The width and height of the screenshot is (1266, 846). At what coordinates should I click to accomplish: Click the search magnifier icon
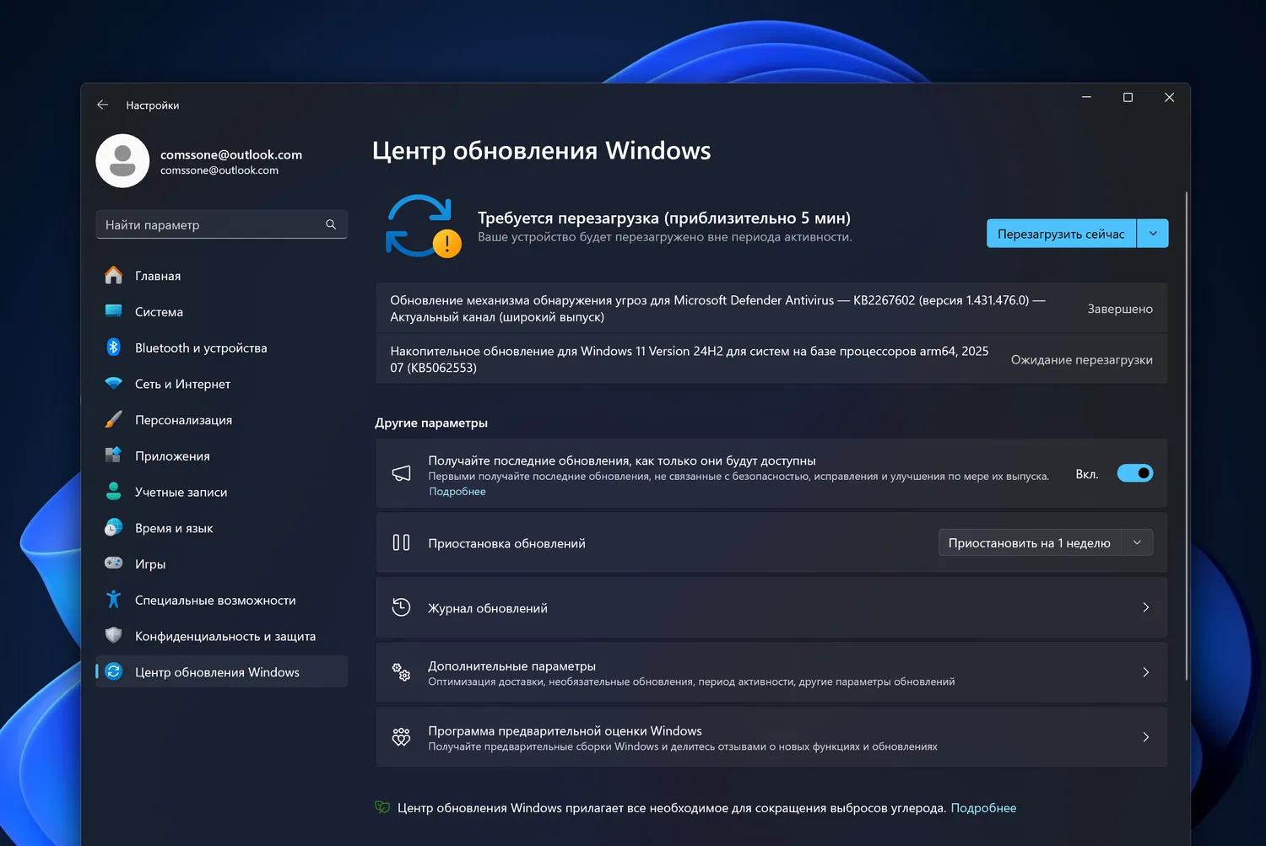(331, 224)
